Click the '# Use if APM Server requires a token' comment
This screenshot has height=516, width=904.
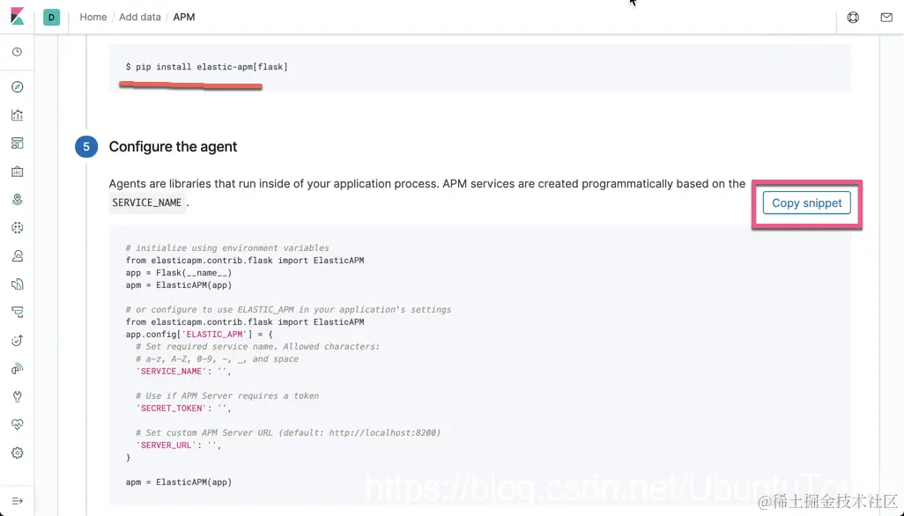click(227, 396)
